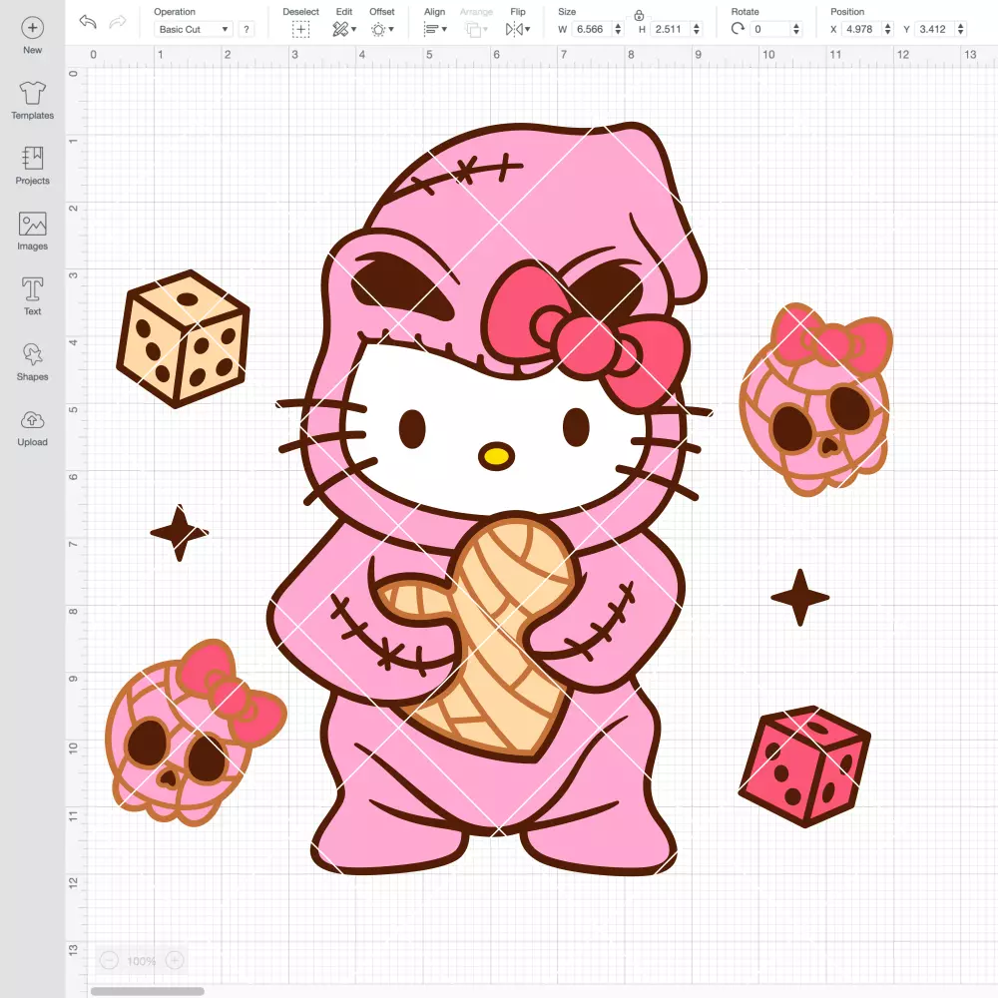Open the Shapes panel

click(33, 361)
